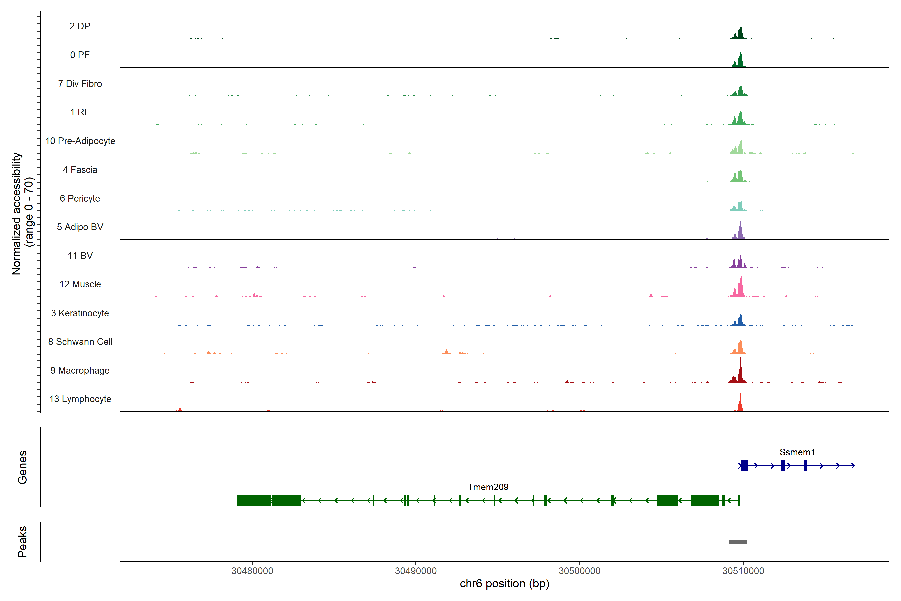Click the chr6 position (bp) axis title
The width and height of the screenshot is (901, 601).
coord(504,584)
